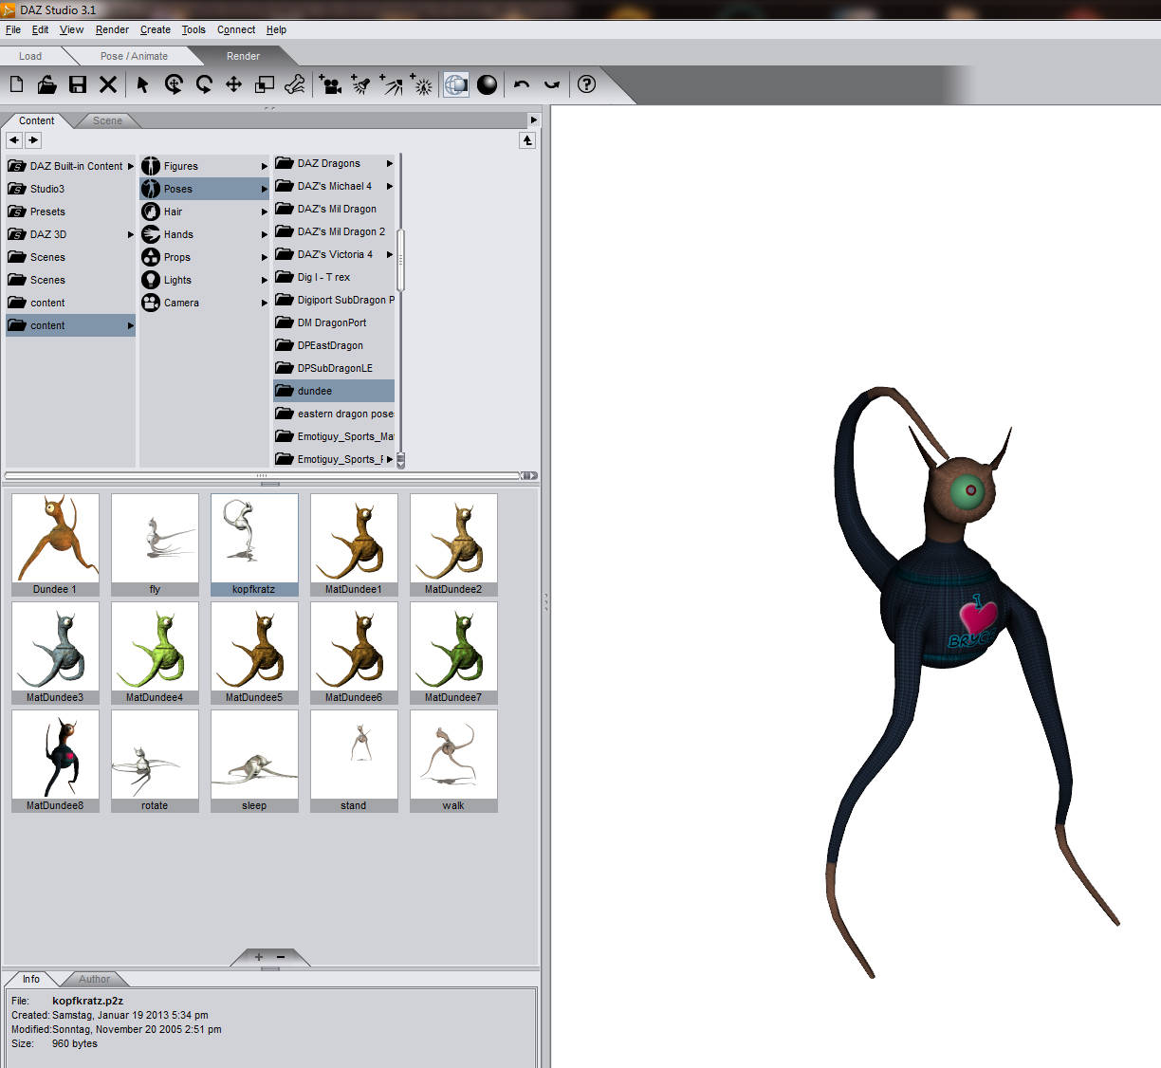This screenshot has width=1161, height=1068.
Task: Click the Open file folder icon
Action: click(x=46, y=84)
